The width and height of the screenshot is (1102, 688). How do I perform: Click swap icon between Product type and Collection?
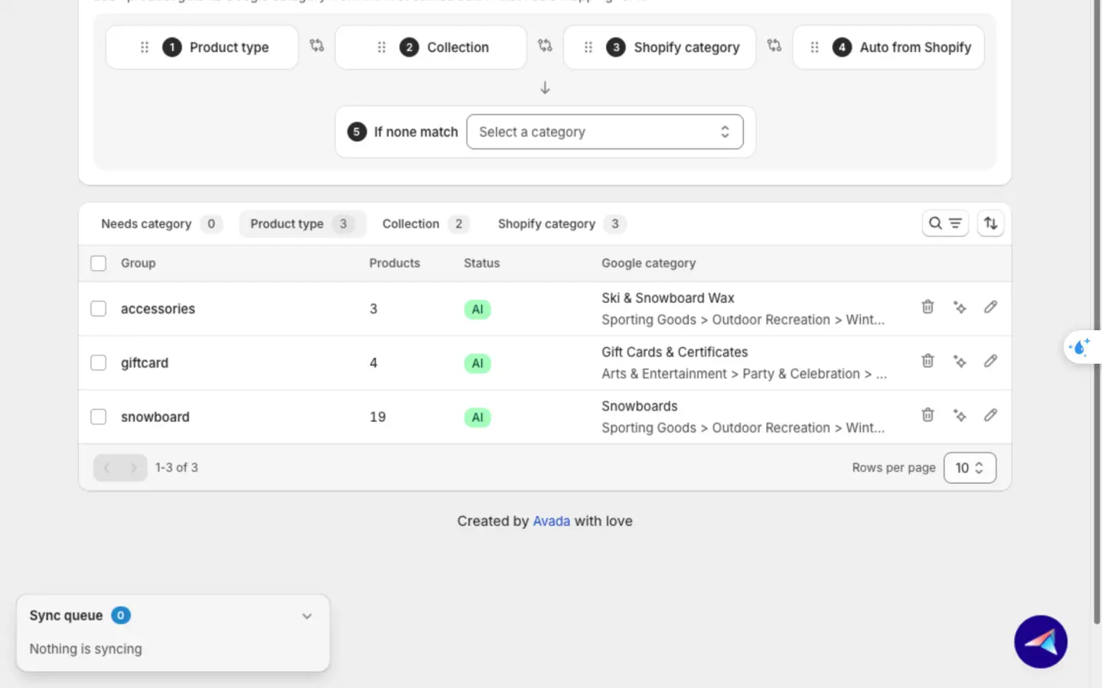coord(317,46)
